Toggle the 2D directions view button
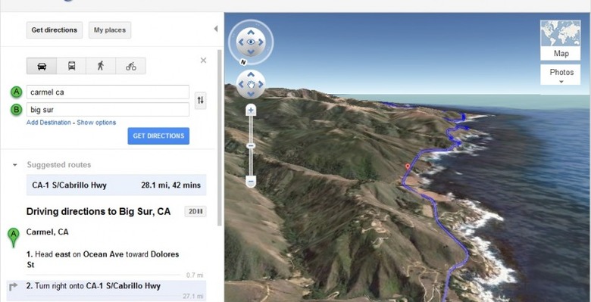This screenshot has width=591, height=302. 195,212
